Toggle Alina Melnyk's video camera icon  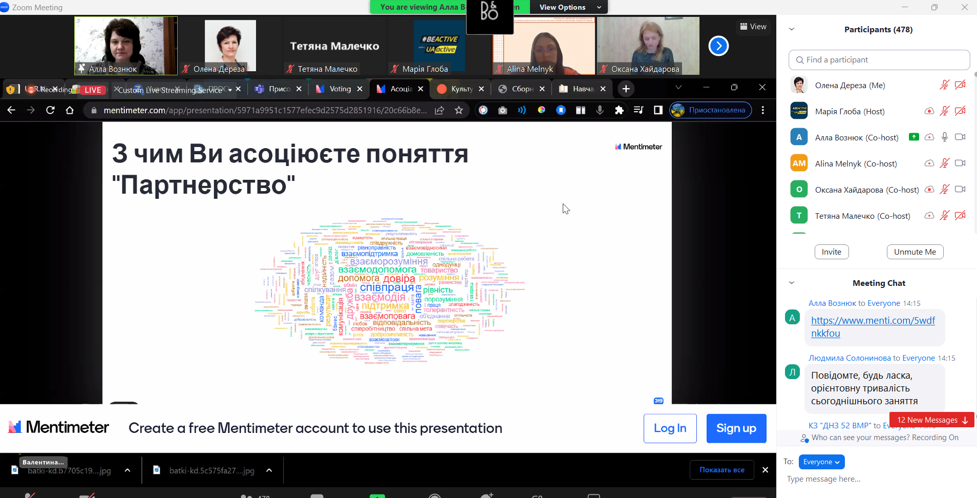click(960, 163)
